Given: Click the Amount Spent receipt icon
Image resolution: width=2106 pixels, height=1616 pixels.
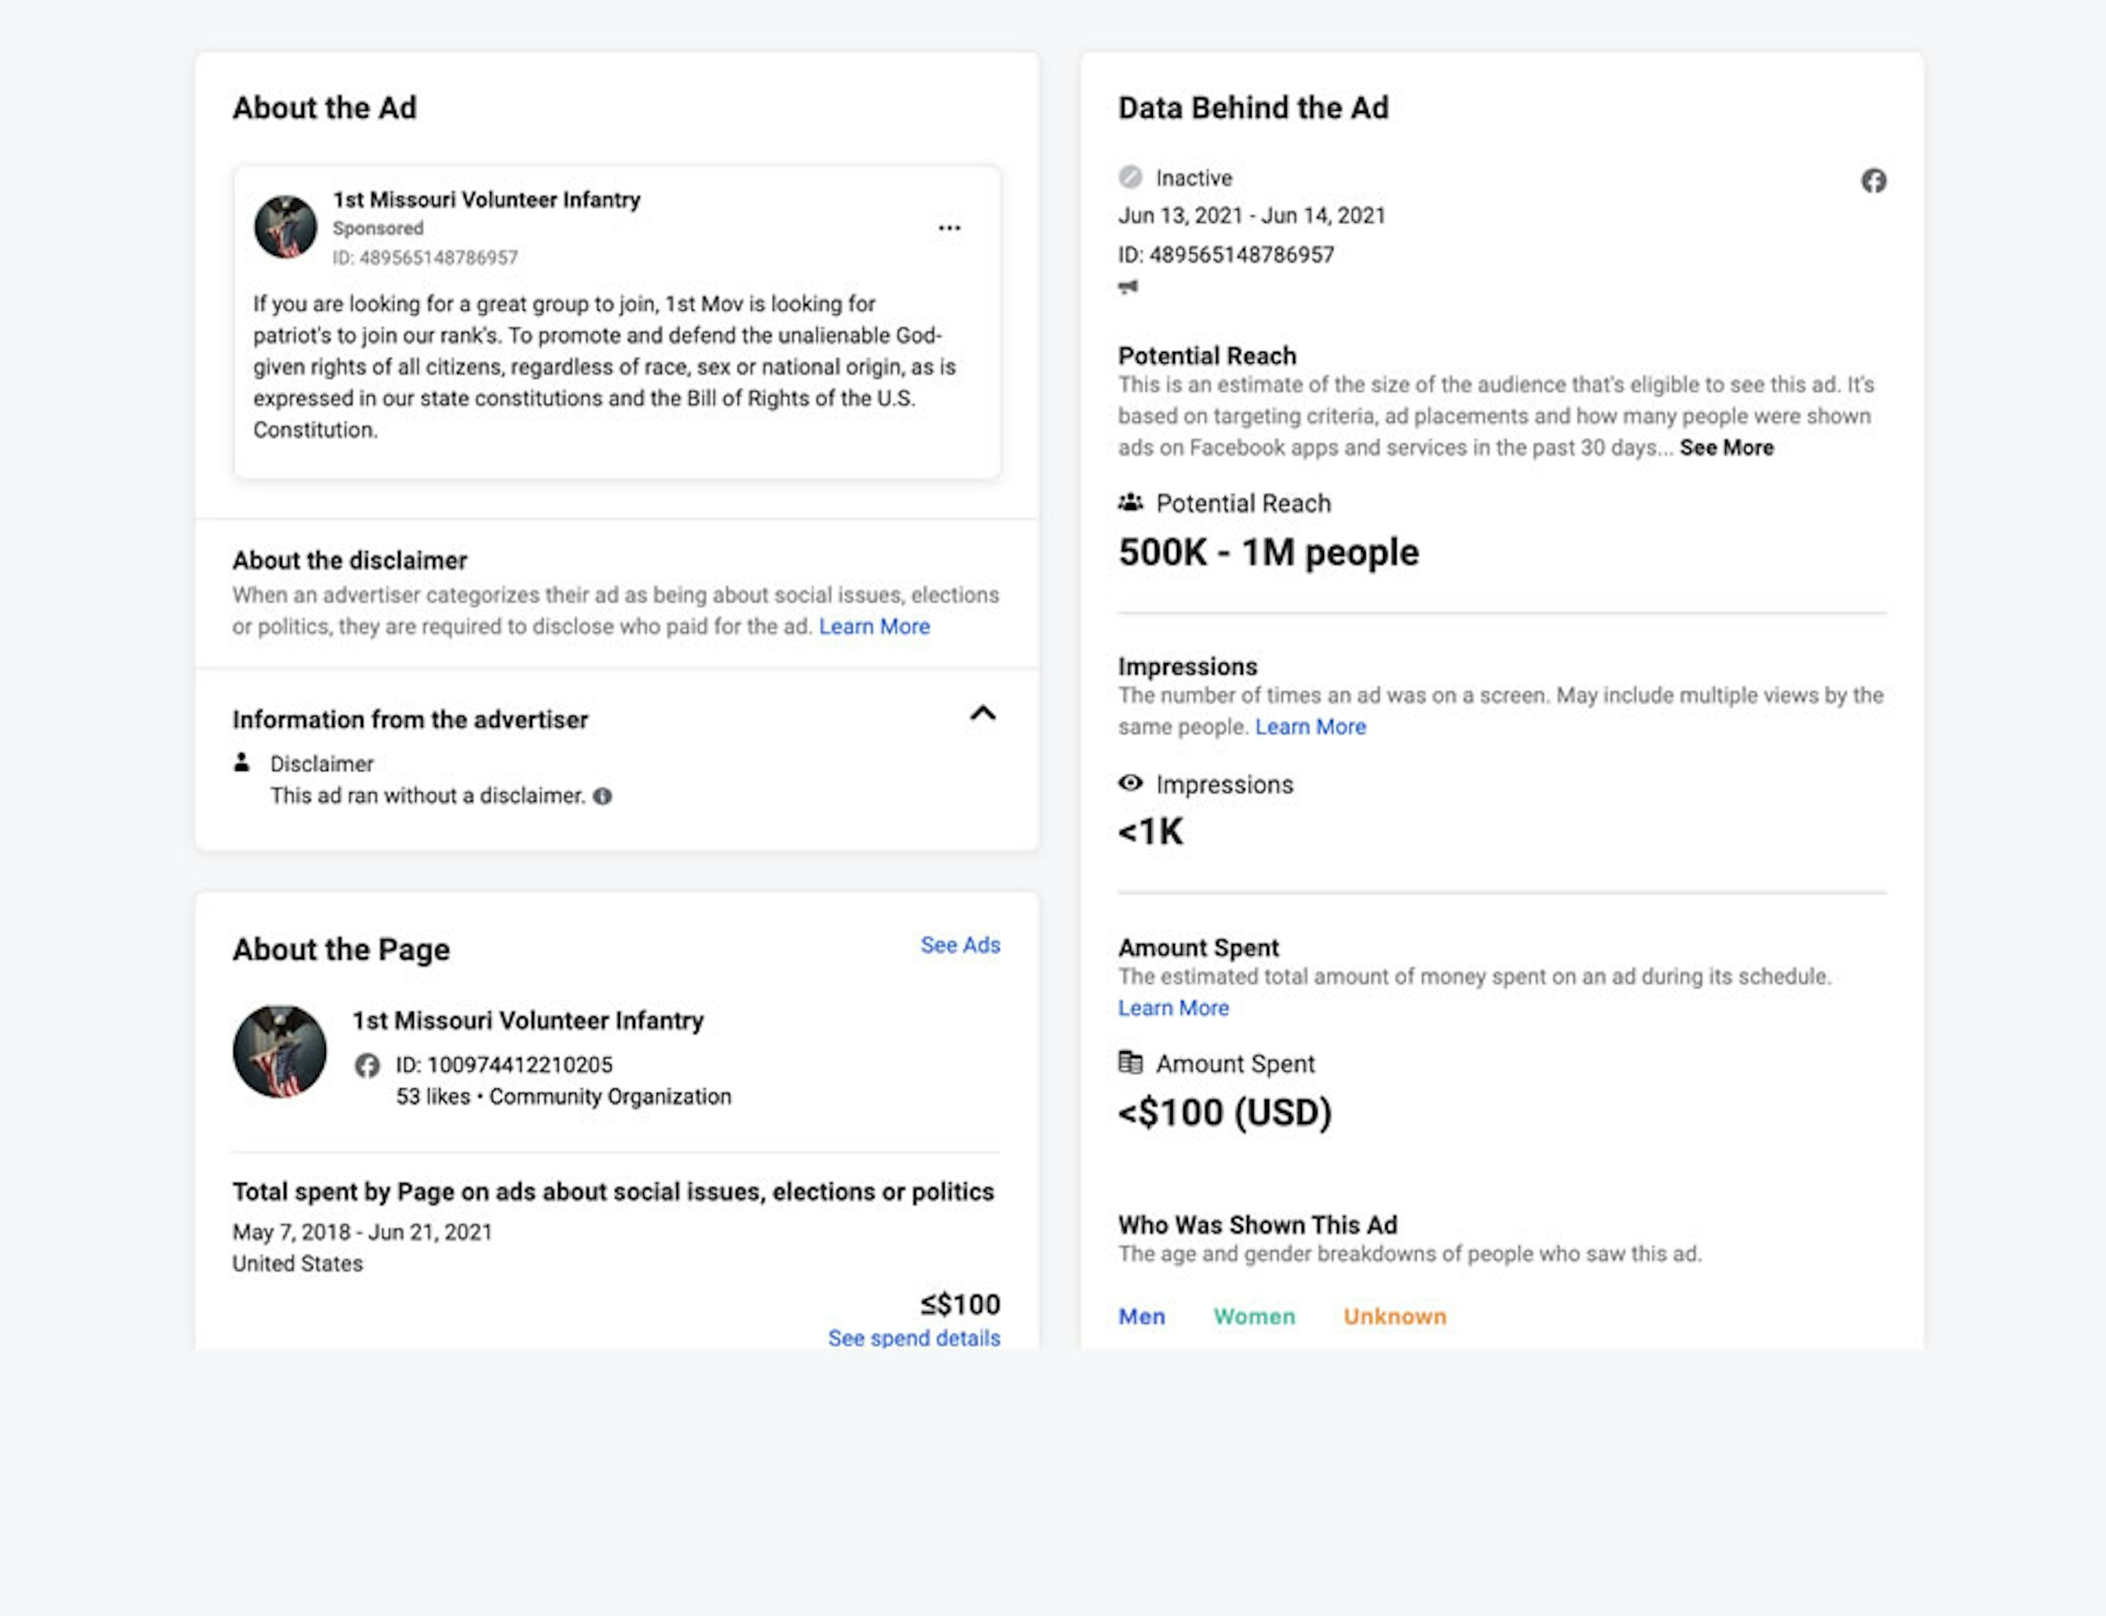Looking at the screenshot, I should (1131, 1062).
